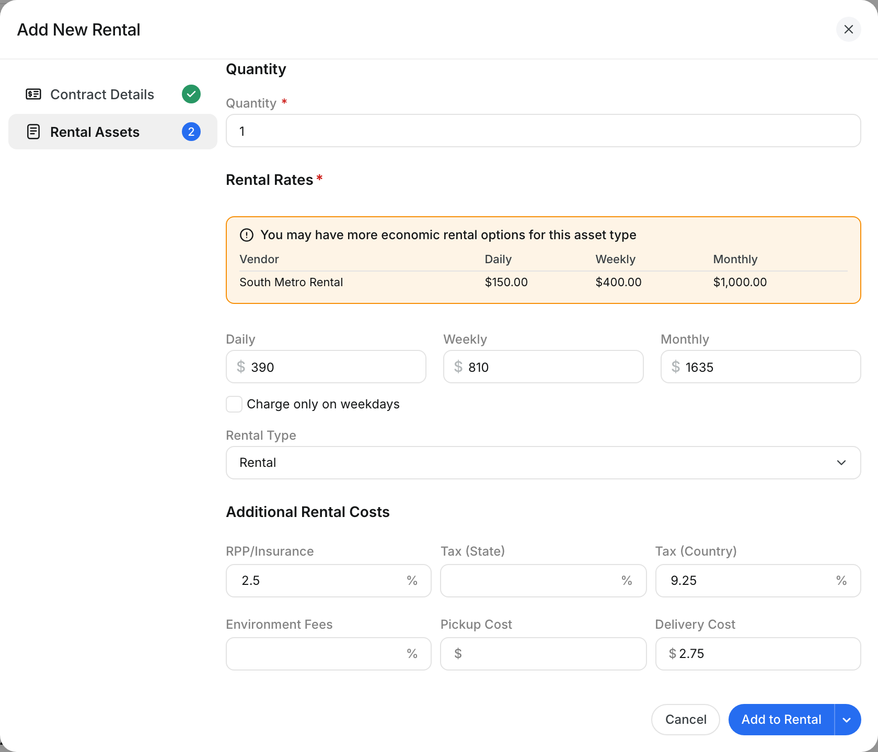Open the Rental Type dropdown
The image size is (878, 752).
point(544,463)
